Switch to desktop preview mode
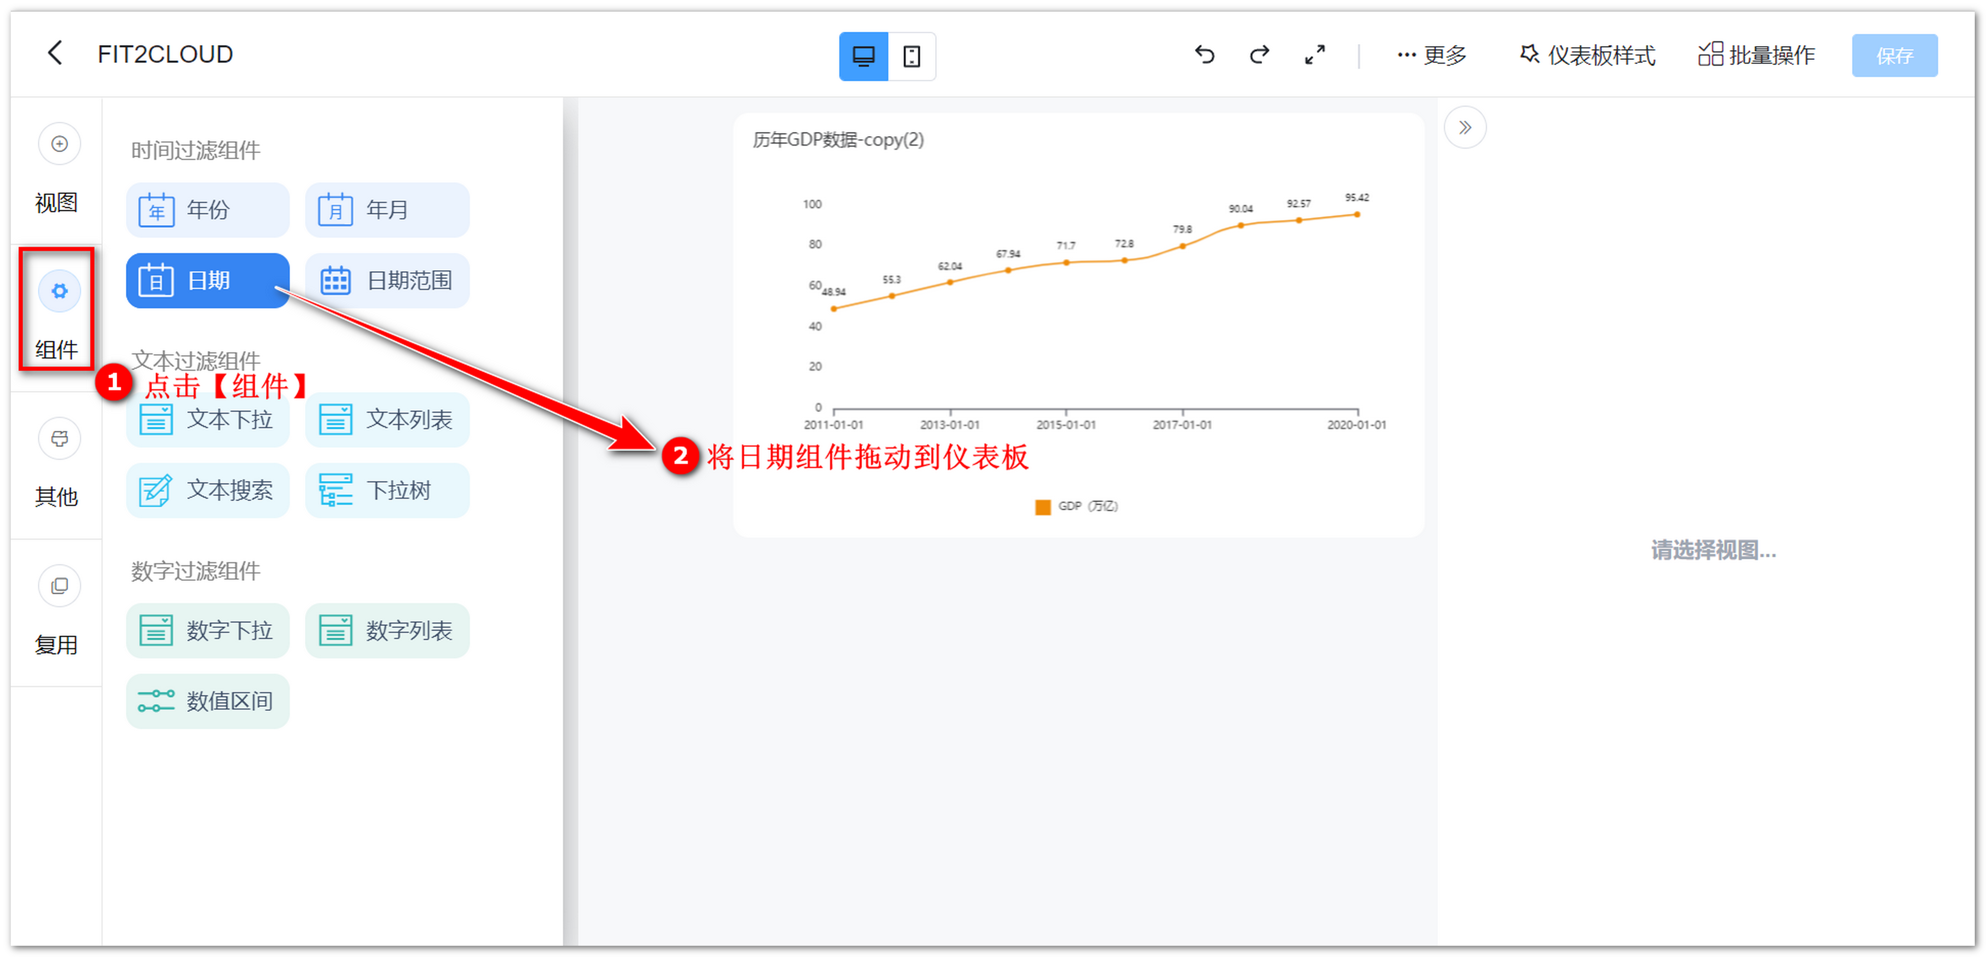Screen dimensions: 1986x957 (x=863, y=56)
